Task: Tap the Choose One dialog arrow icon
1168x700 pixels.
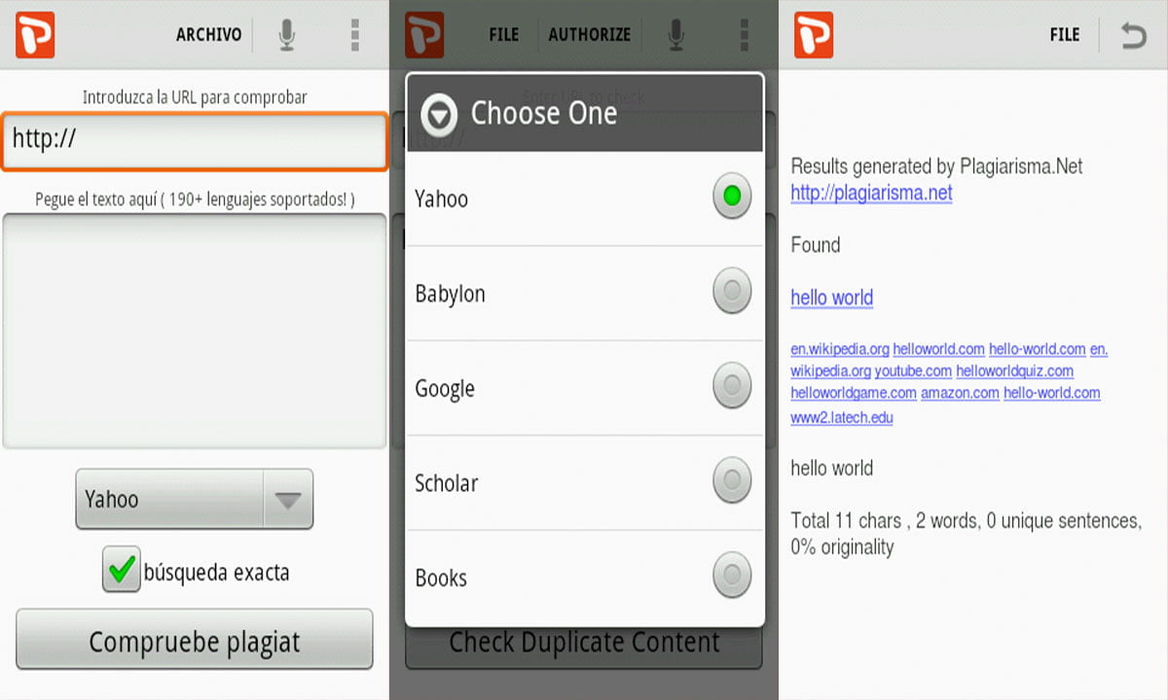Action: 440,115
